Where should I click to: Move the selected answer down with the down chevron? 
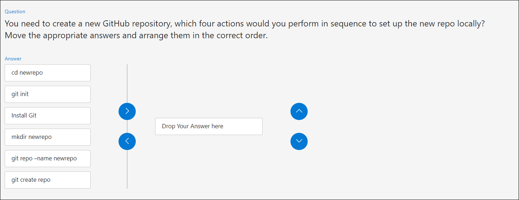click(x=299, y=141)
